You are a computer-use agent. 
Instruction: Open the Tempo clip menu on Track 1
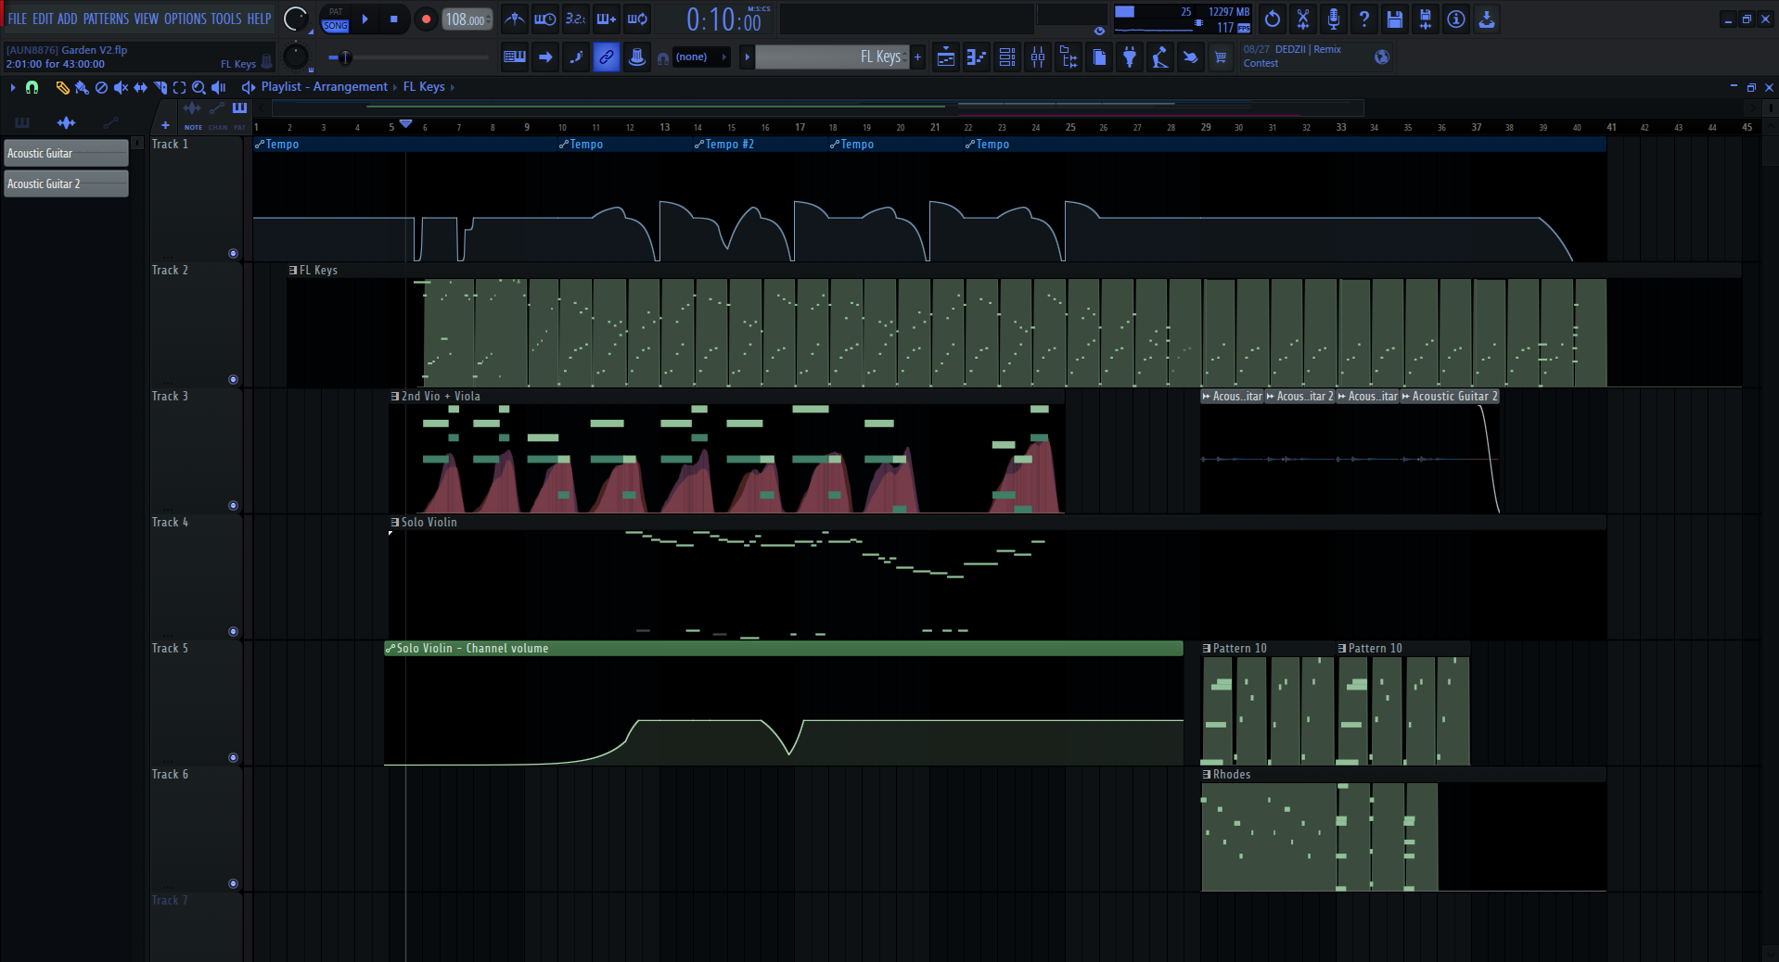coord(260,145)
